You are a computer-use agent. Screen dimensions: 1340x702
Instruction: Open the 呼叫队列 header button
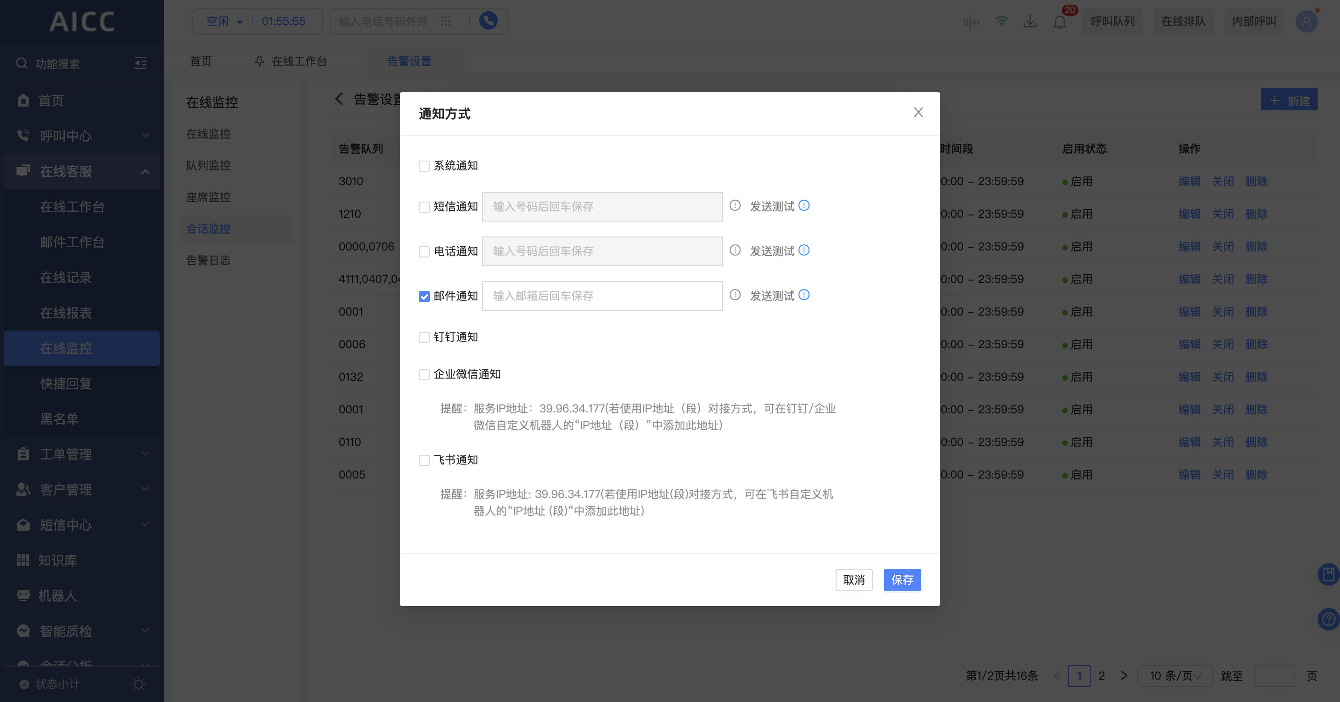click(1112, 21)
